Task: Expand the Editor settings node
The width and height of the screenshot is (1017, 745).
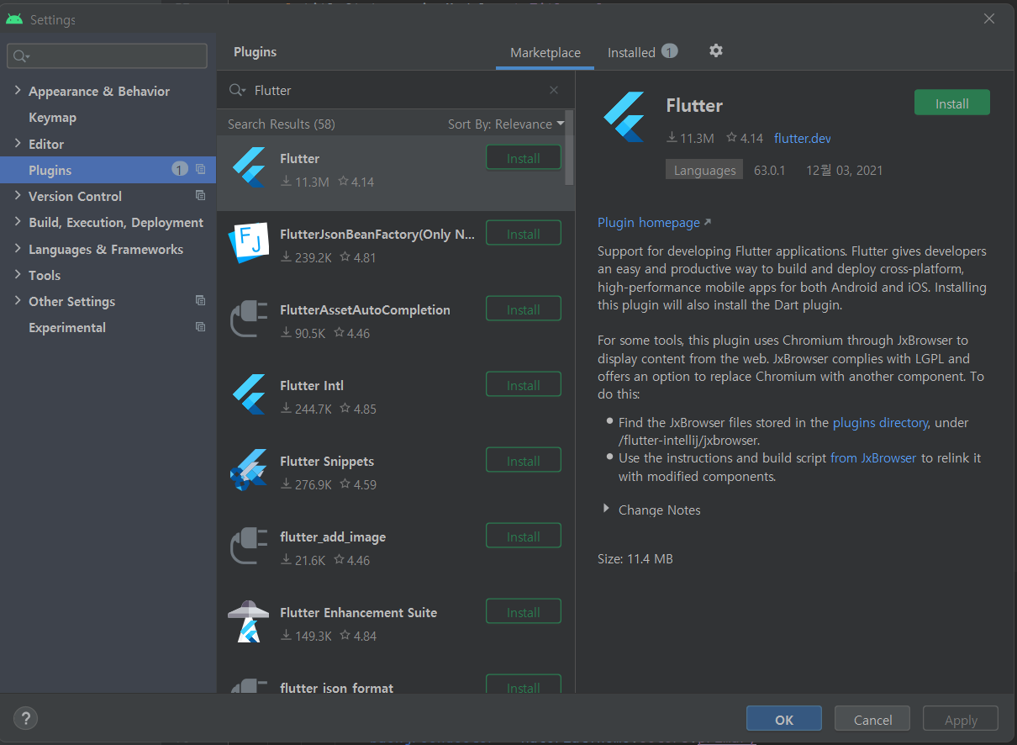Action: pyautogui.click(x=18, y=143)
